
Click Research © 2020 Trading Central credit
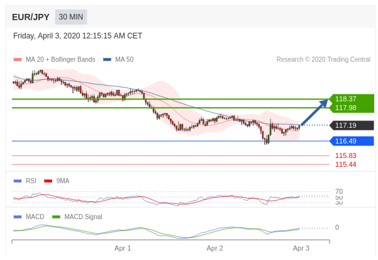pyautogui.click(x=323, y=59)
